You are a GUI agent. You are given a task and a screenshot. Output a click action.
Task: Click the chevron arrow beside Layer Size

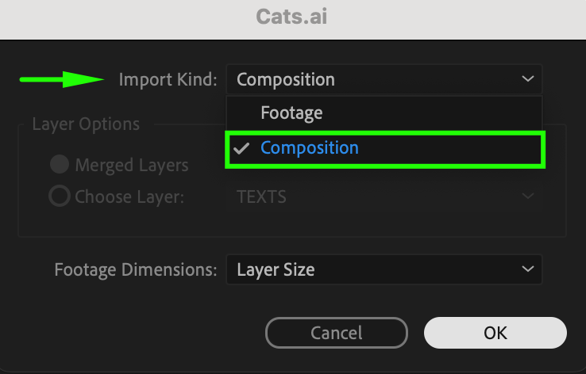(528, 269)
